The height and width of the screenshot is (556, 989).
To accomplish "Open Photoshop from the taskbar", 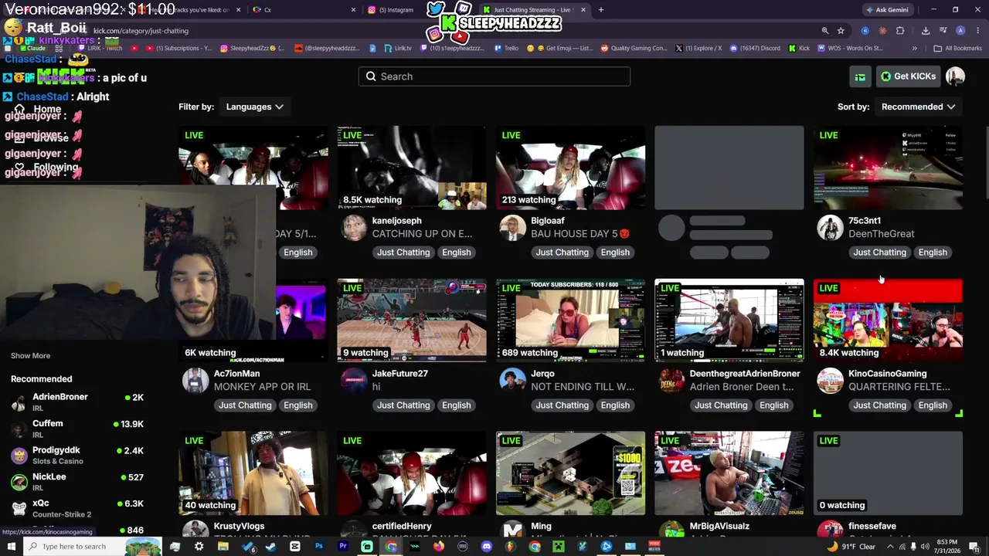I will tap(319, 547).
